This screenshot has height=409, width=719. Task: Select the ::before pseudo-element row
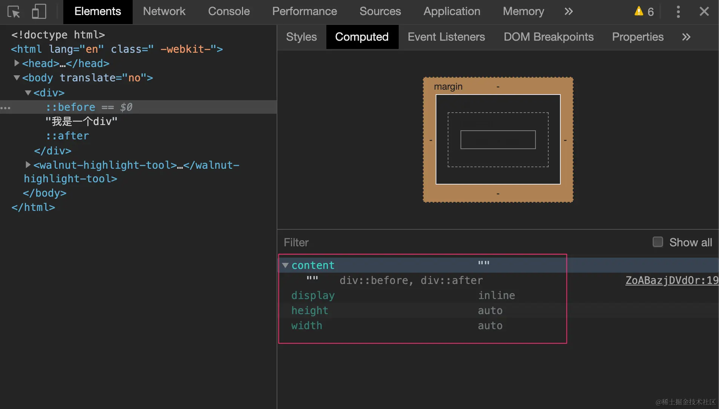138,107
